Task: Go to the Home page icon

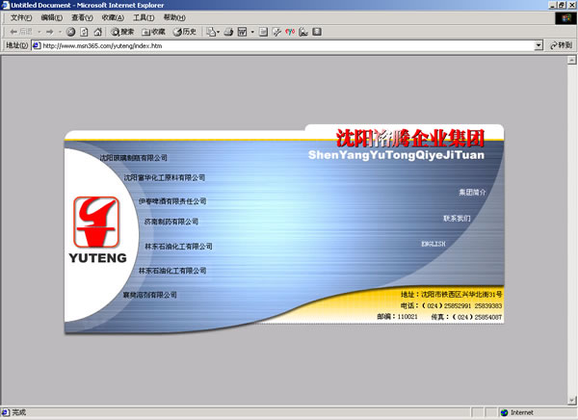Action: [x=97, y=32]
